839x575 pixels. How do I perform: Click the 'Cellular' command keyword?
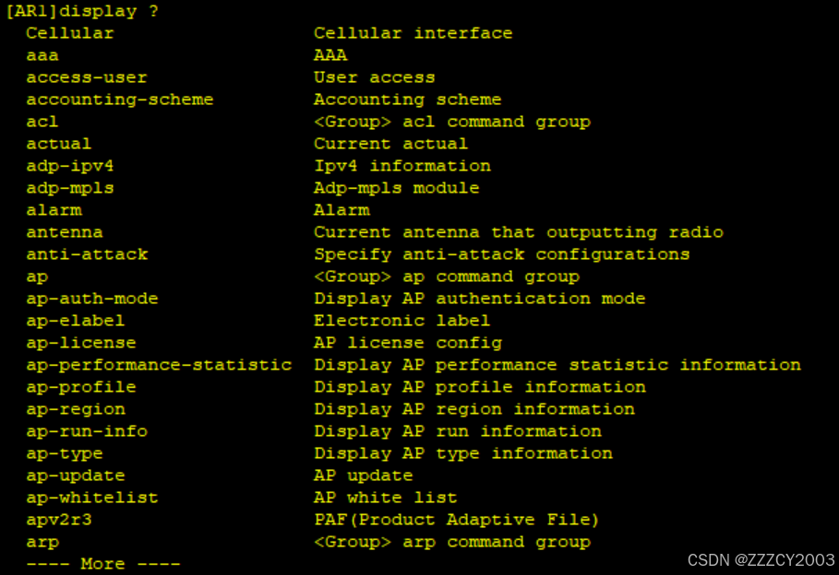(69, 33)
